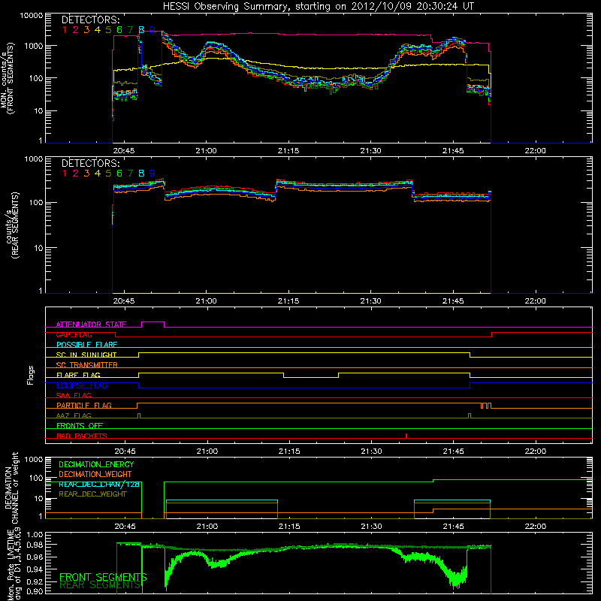Select detector 2 in front segments legend
This screenshot has height=601, width=601.
[x=76, y=29]
